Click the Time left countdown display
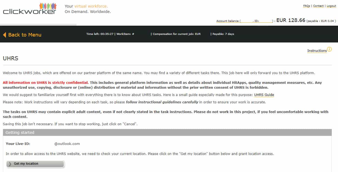 tap(100, 34)
